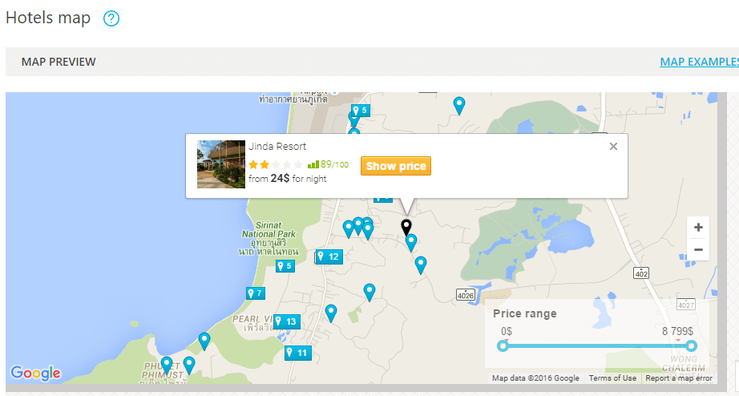Open the Hotels map help question icon
The height and width of the screenshot is (396, 739).
pos(111,19)
